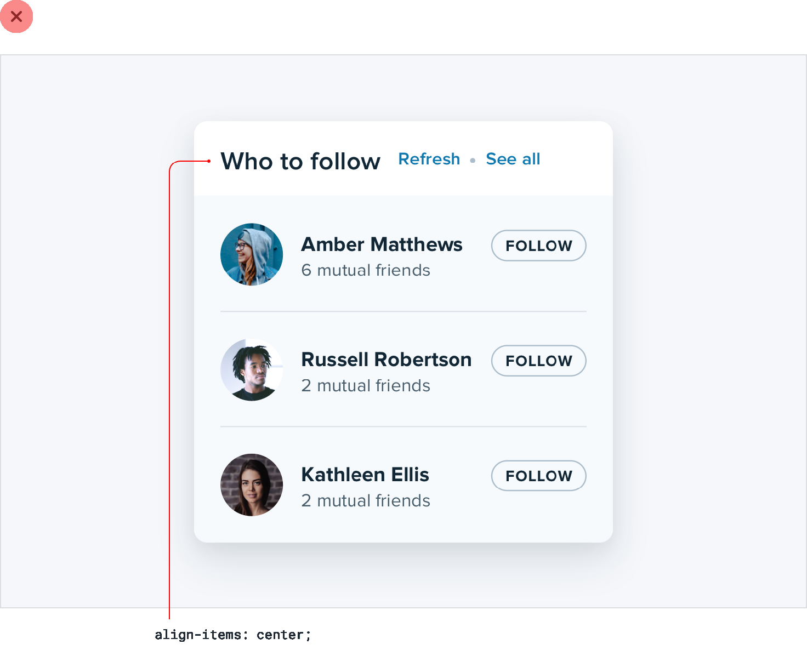Follow Amber Matthews
The width and height of the screenshot is (807, 650).
(x=538, y=246)
